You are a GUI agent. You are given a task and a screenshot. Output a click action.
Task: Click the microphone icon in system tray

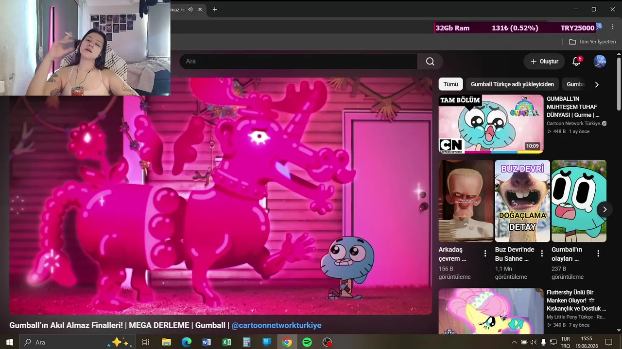(543, 342)
